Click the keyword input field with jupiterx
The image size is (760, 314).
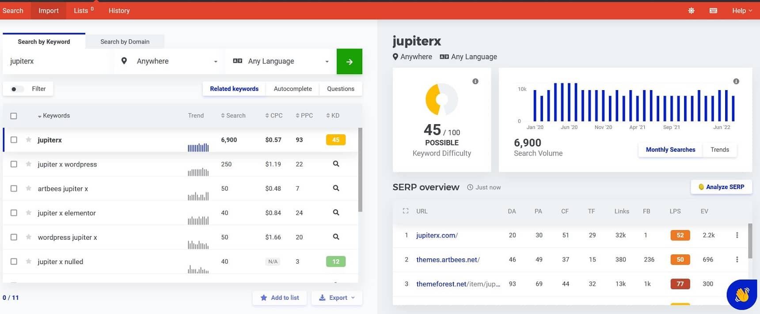tap(58, 61)
